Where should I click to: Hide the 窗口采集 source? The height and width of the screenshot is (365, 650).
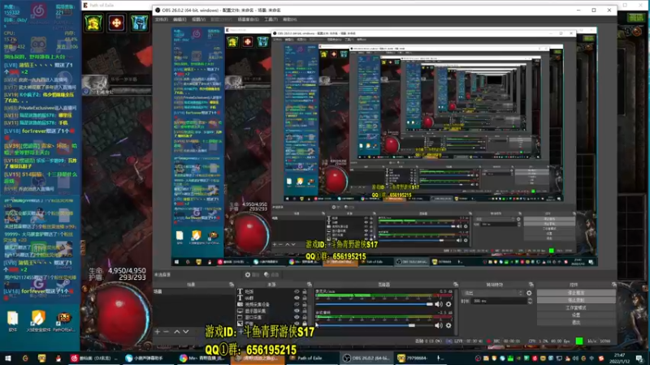click(x=297, y=317)
